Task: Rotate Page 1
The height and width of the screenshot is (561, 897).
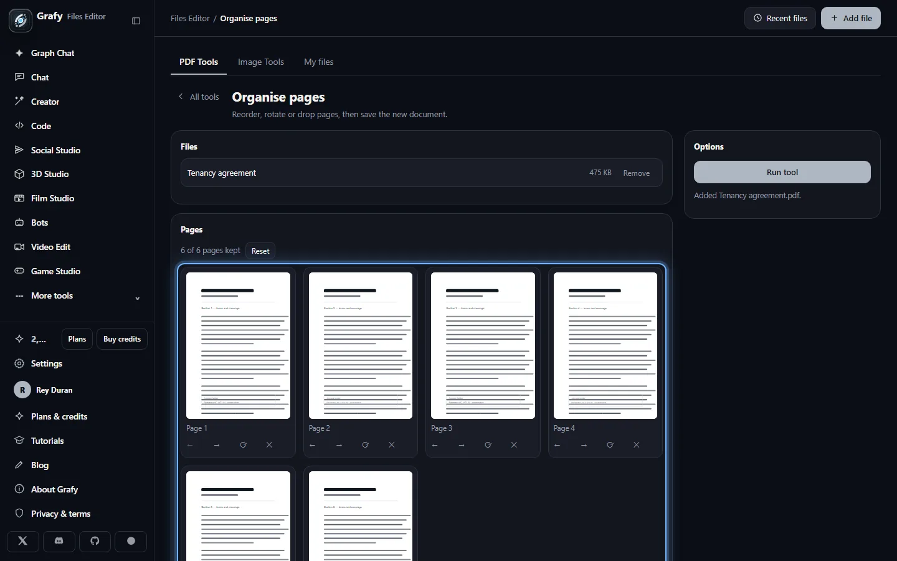Action: coord(243,445)
